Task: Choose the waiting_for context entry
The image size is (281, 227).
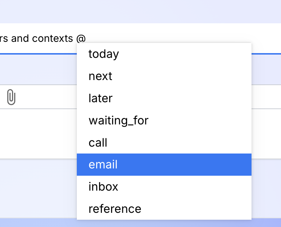Action: (x=164, y=120)
